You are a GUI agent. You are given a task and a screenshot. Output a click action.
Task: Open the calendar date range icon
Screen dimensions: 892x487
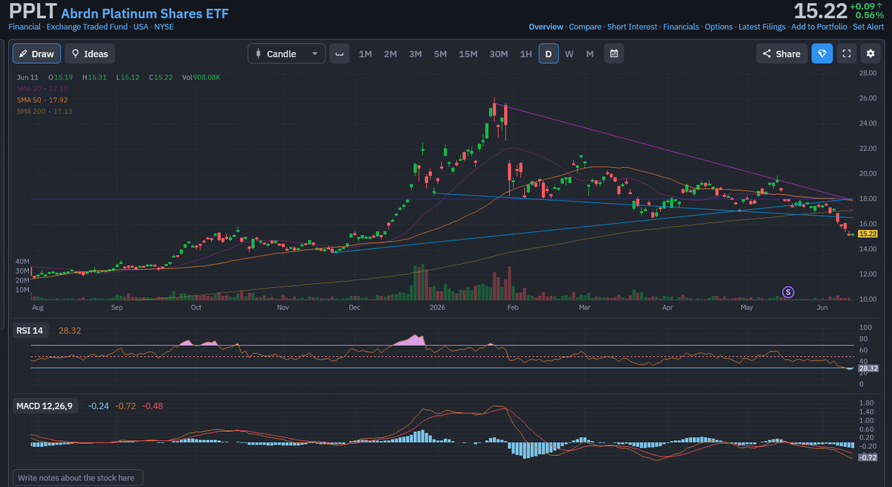[614, 54]
